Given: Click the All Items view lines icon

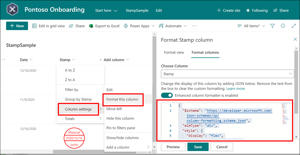Looking at the screenshot, I should click(239, 26).
